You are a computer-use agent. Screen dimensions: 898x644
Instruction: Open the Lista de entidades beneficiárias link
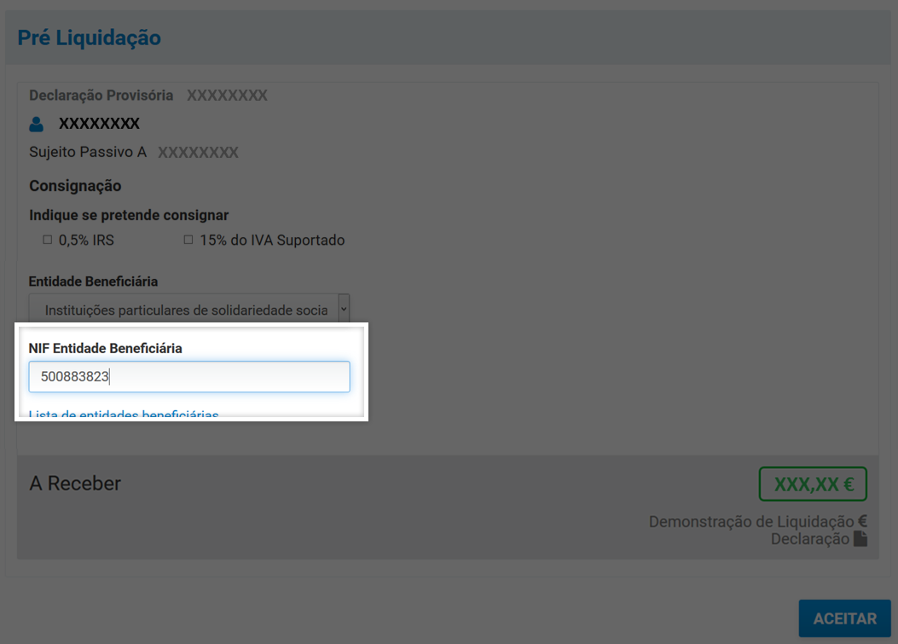click(124, 415)
